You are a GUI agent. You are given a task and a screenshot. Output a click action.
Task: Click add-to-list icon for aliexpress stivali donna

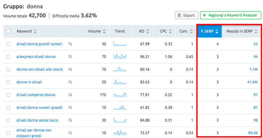pyautogui.click(x=70, y=57)
